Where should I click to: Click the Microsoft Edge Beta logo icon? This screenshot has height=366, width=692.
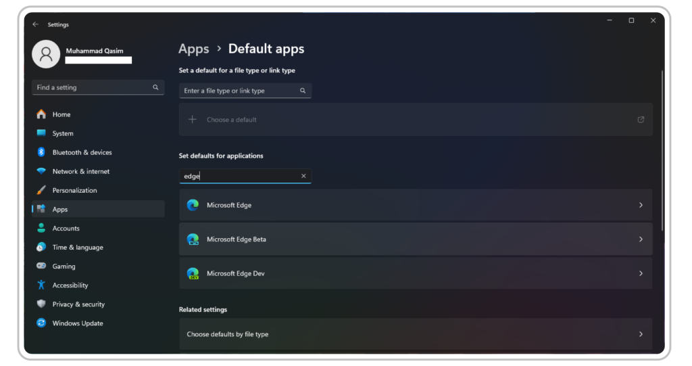click(193, 239)
